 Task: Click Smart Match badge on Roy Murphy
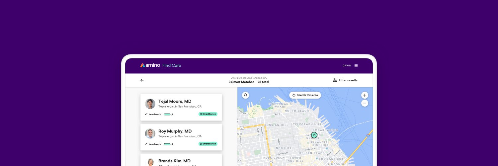pos(208,144)
